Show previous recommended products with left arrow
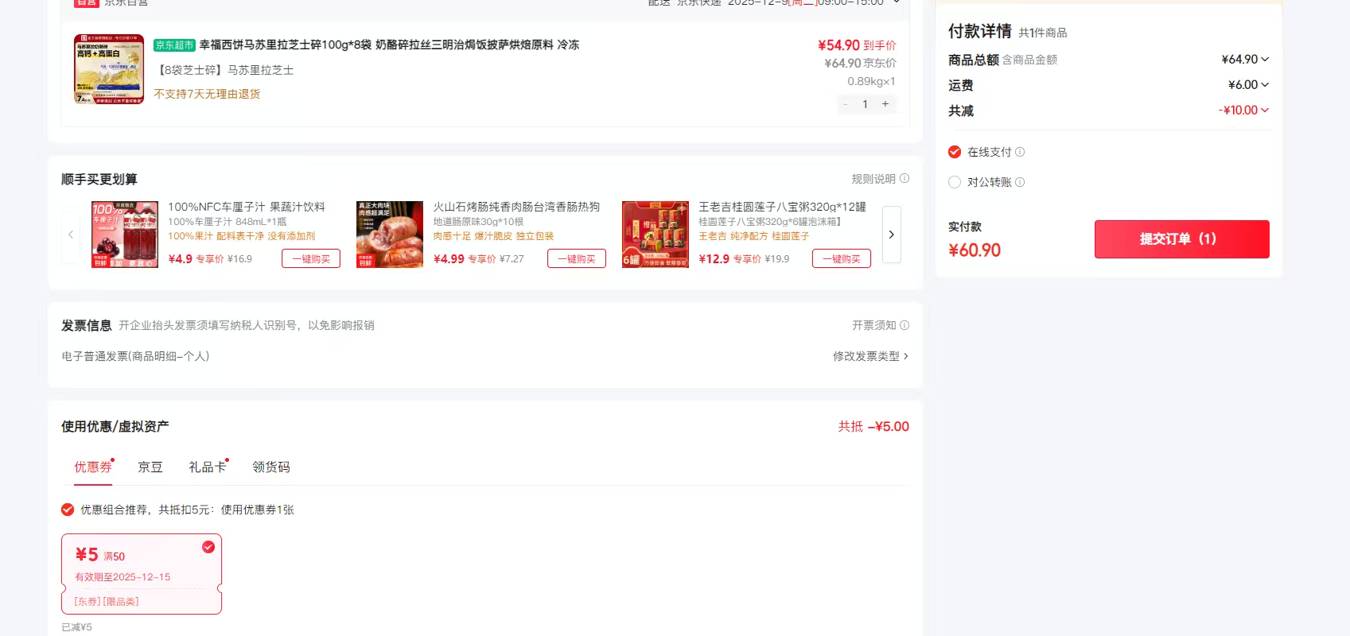This screenshot has height=636, width=1350. tap(71, 235)
